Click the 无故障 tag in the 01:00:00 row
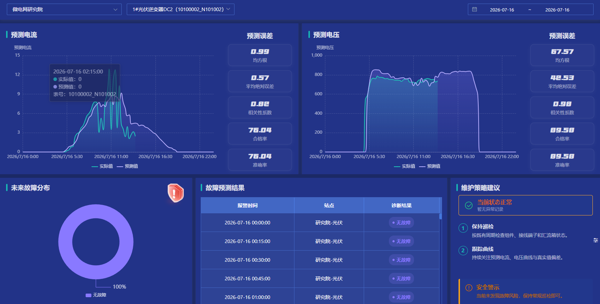 coord(401,297)
